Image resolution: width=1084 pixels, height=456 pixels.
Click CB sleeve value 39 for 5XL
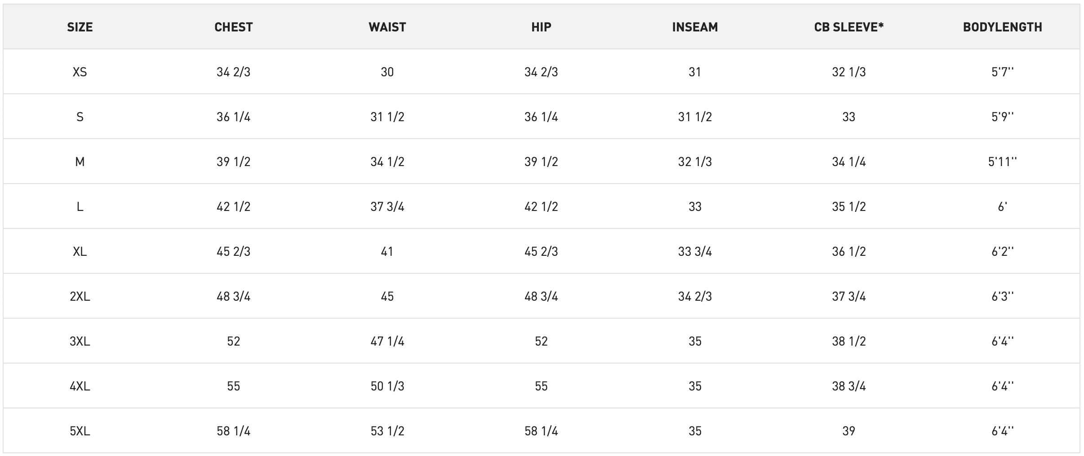tap(849, 431)
